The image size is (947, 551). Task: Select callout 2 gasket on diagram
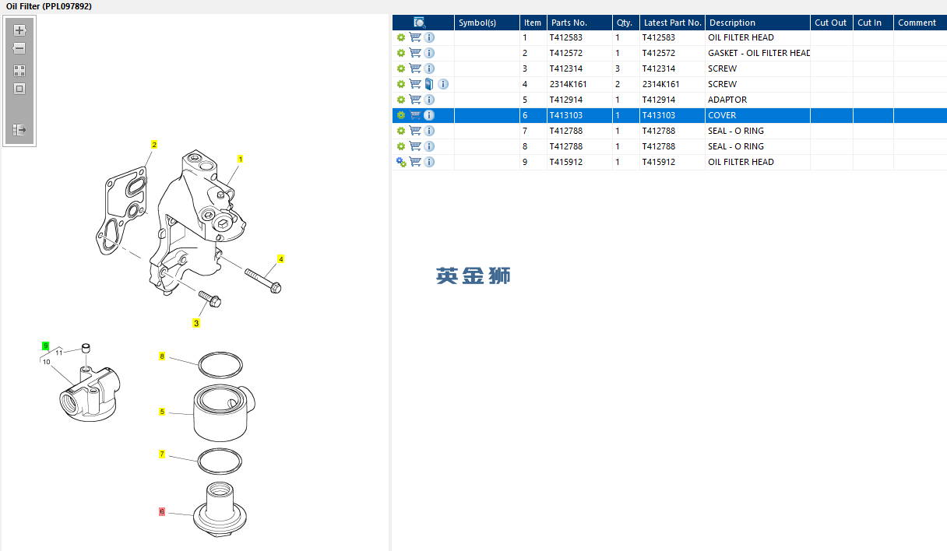coord(154,145)
